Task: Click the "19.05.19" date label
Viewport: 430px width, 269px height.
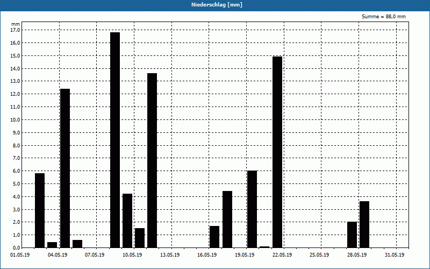Action: (245, 255)
